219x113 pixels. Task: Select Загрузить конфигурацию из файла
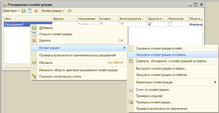coord(162,55)
